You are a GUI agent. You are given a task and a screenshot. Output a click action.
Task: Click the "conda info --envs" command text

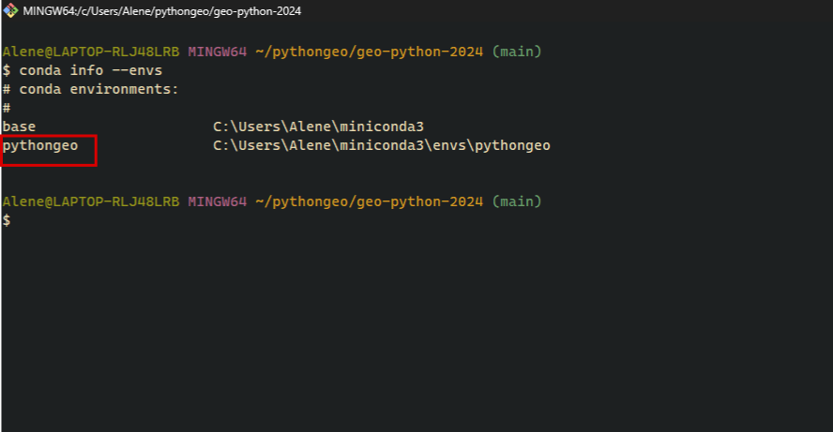click(x=90, y=70)
